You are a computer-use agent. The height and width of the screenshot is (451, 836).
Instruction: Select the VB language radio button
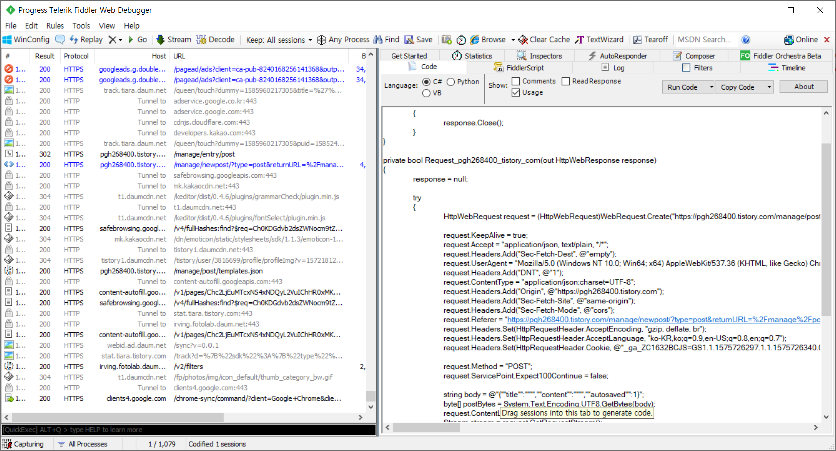coord(426,93)
